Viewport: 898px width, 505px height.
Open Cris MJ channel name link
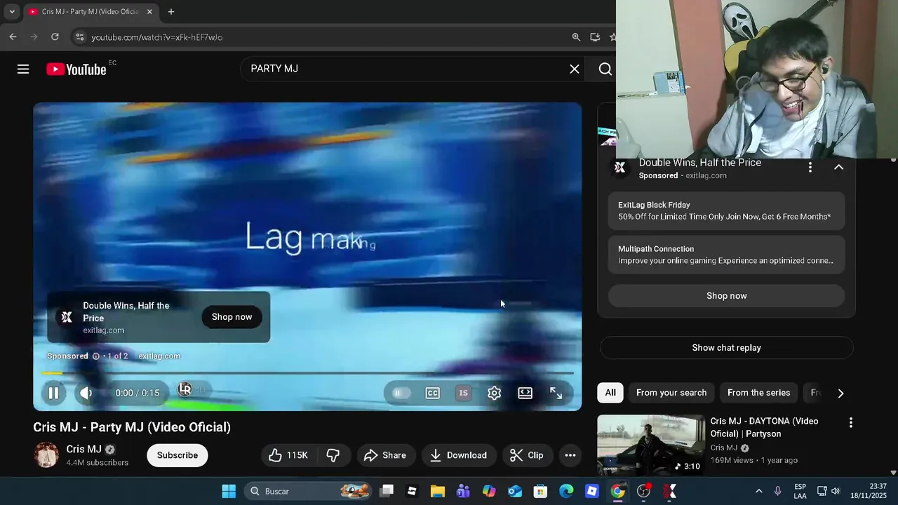[84, 450]
